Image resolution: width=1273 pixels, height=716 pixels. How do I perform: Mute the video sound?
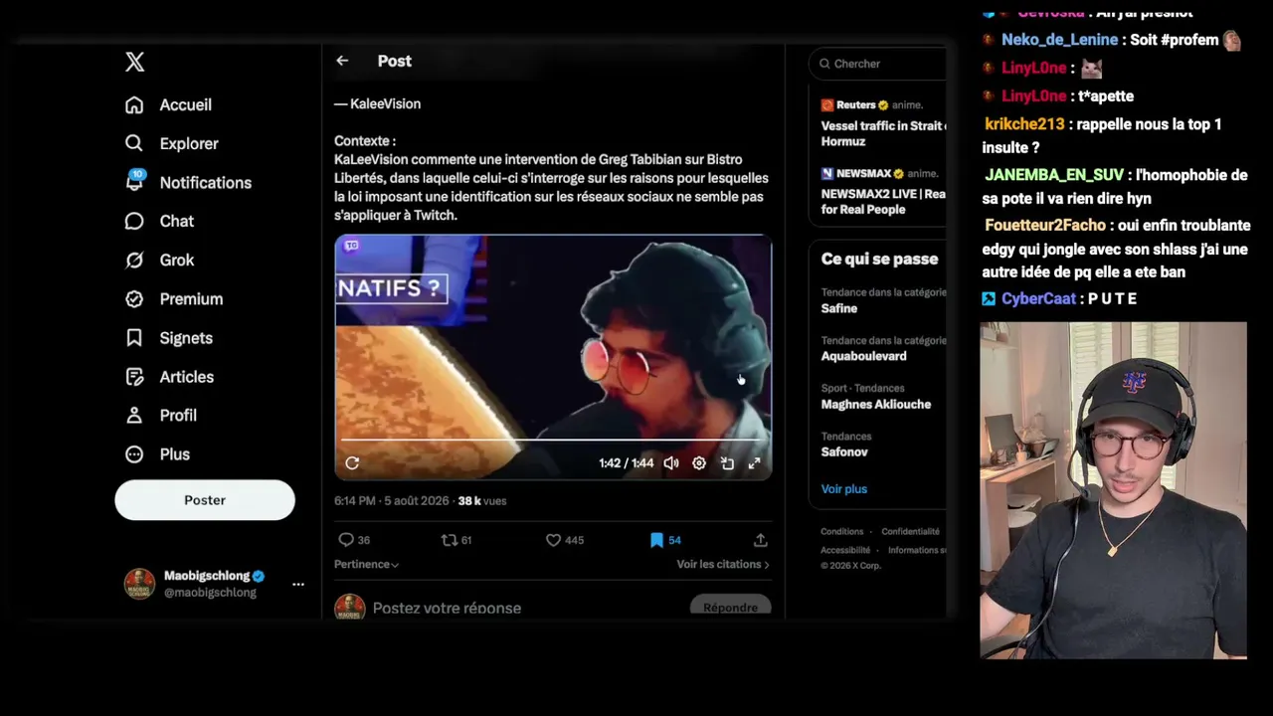[671, 463]
